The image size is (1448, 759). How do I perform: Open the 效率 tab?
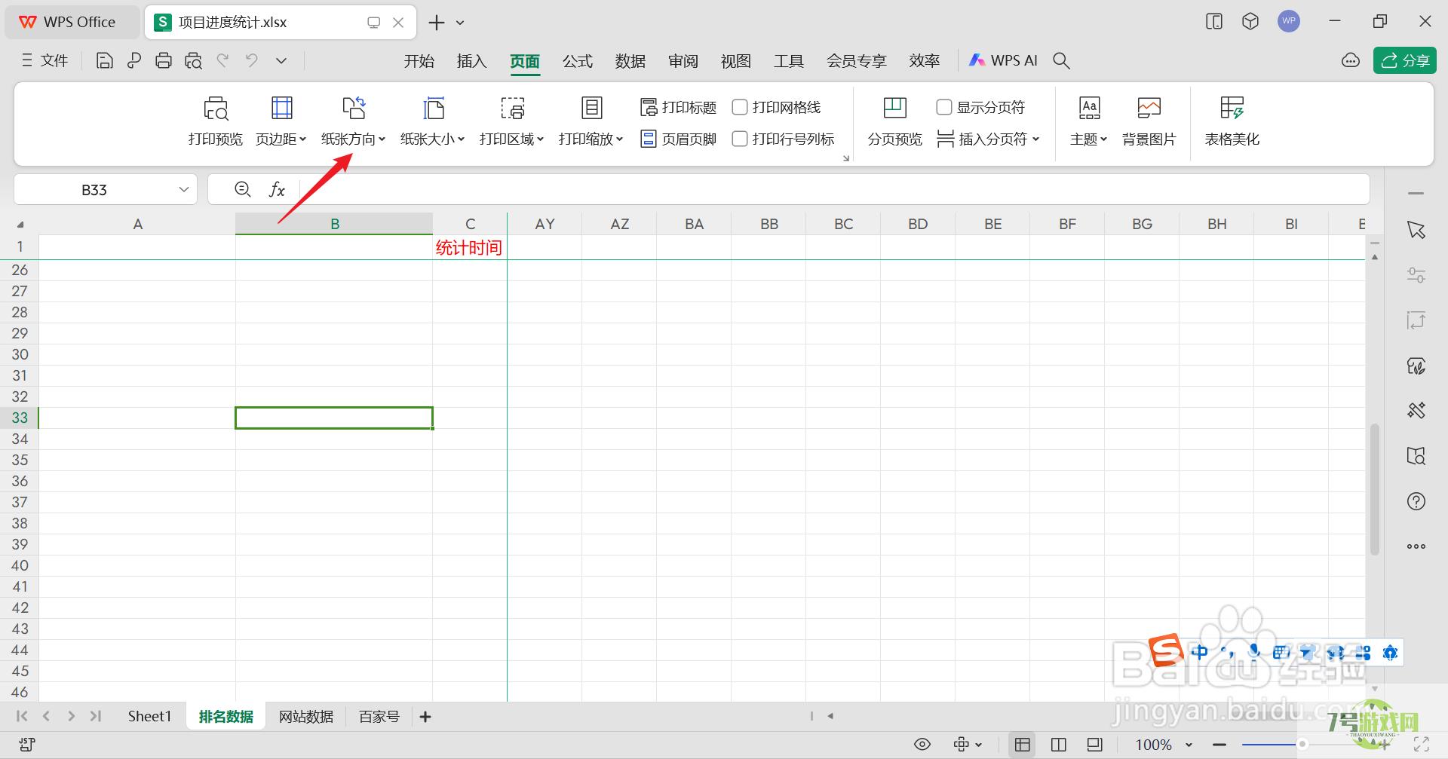point(925,61)
